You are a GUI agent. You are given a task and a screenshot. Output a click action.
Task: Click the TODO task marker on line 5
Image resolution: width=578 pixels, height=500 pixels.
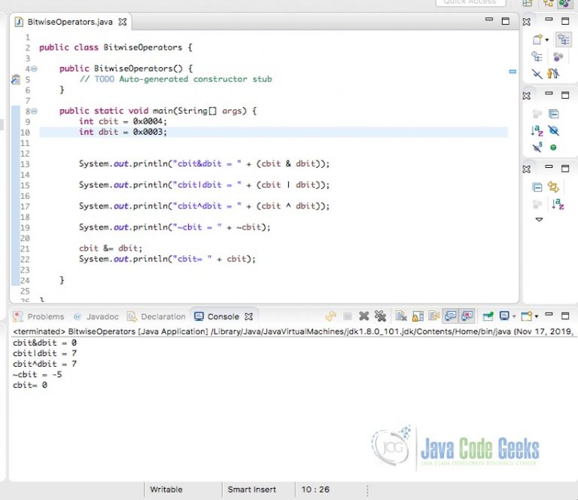pyautogui.click(x=16, y=79)
